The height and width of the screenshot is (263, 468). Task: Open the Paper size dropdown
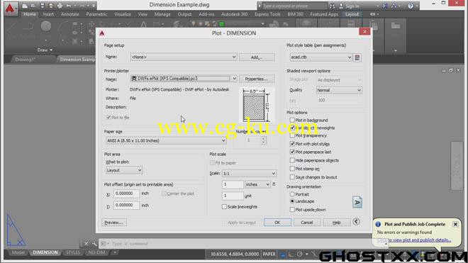pos(166,140)
